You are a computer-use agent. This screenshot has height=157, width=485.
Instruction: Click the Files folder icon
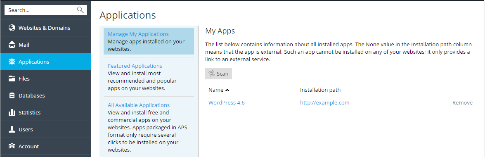(12, 78)
